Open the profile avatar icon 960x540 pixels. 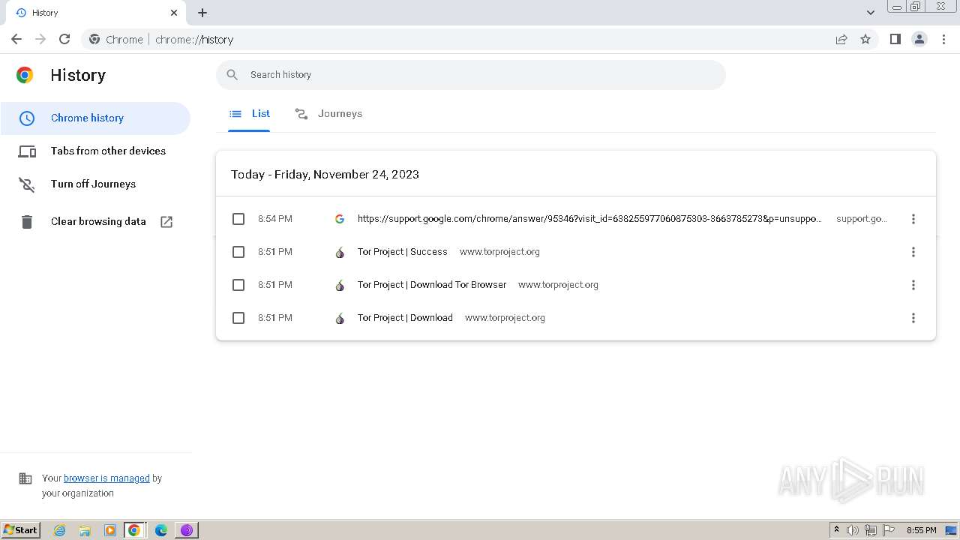point(919,39)
